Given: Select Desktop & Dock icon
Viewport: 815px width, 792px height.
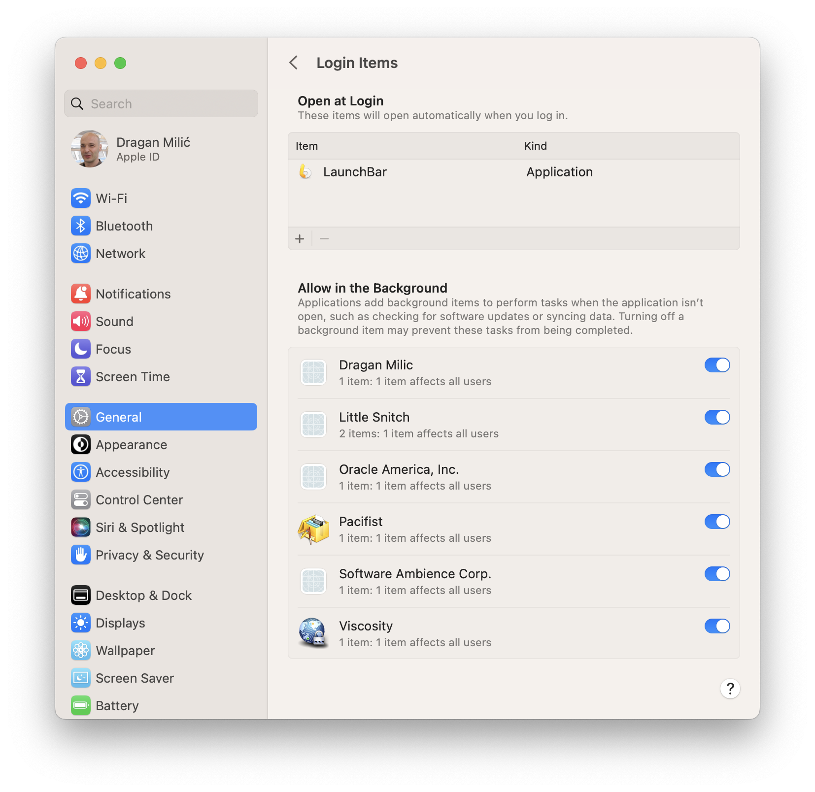Looking at the screenshot, I should tap(81, 595).
